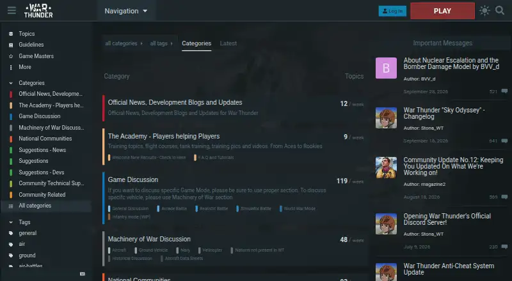The image size is (512, 281).
Task: Click the air tag icon
Action: [11, 244]
